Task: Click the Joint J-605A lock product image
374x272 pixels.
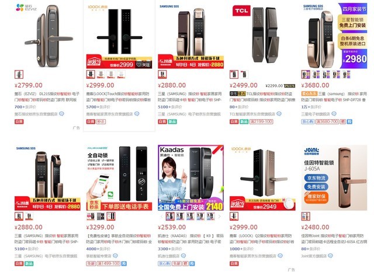Action: tap(334, 177)
